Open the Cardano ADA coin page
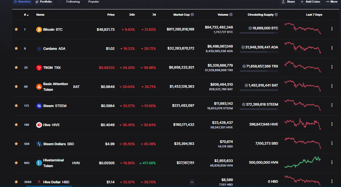Image resolution: width=341 pixels, height=187 pixels. (54, 49)
